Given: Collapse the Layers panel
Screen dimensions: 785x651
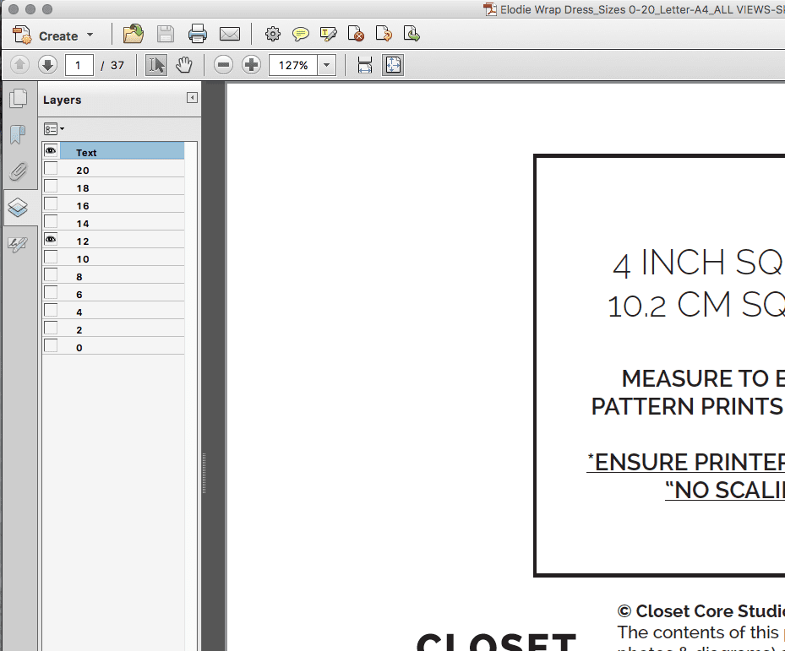Looking at the screenshot, I should (x=192, y=98).
